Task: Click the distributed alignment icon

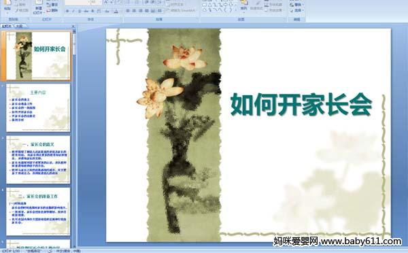Action: [x=153, y=11]
